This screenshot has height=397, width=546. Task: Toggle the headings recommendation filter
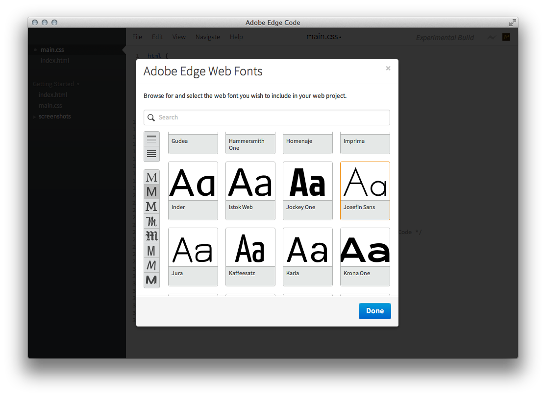click(151, 139)
